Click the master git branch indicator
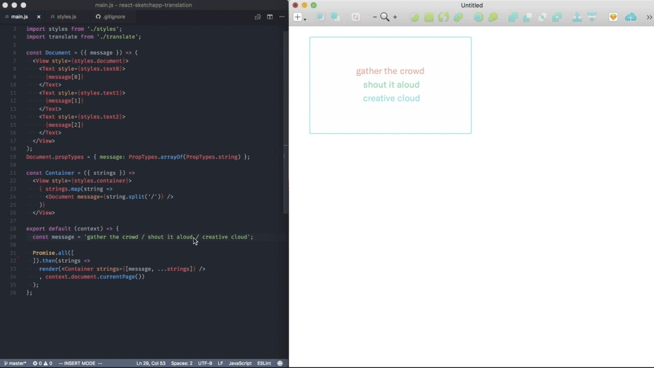 pos(15,363)
